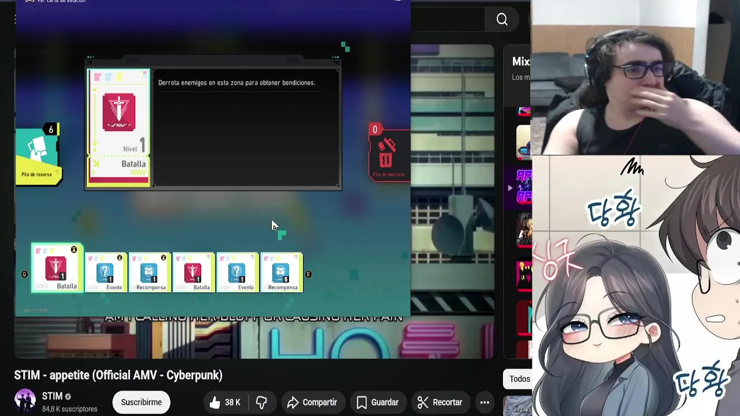Click the discard pile count '0'
The height and width of the screenshot is (416, 740).
coord(375,129)
